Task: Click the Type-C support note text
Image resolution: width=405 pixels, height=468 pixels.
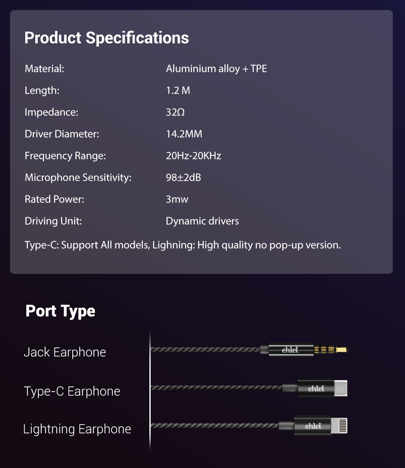Action: 182,245
